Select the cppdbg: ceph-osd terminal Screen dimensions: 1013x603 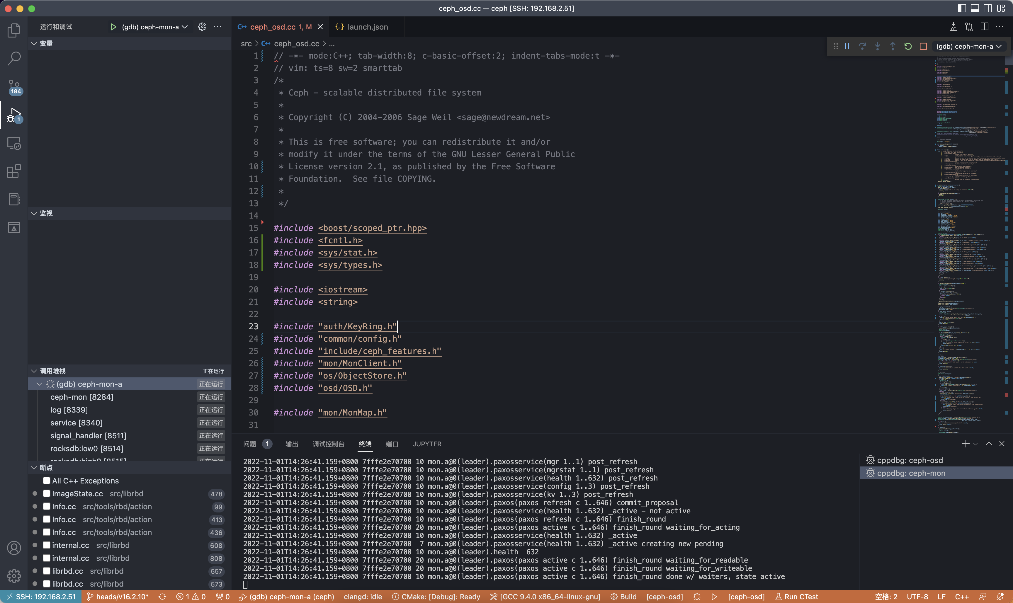909,460
